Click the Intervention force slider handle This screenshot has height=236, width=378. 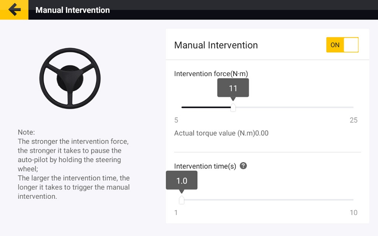click(x=233, y=108)
